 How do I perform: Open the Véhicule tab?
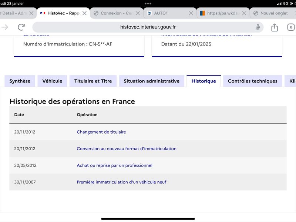52,81
